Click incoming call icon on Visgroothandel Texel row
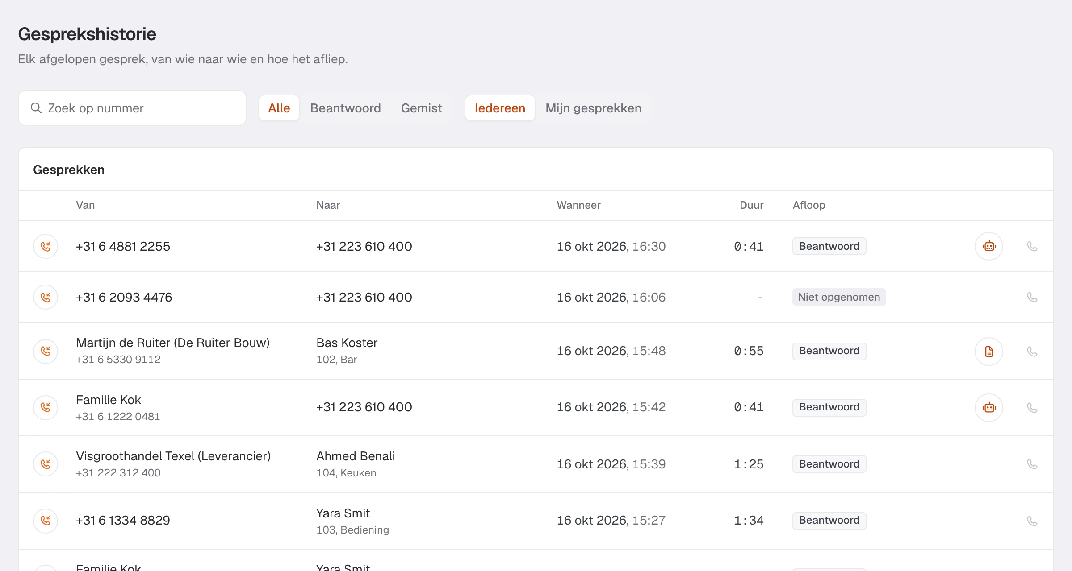Viewport: 1072px width, 571px height. [46, 464]
